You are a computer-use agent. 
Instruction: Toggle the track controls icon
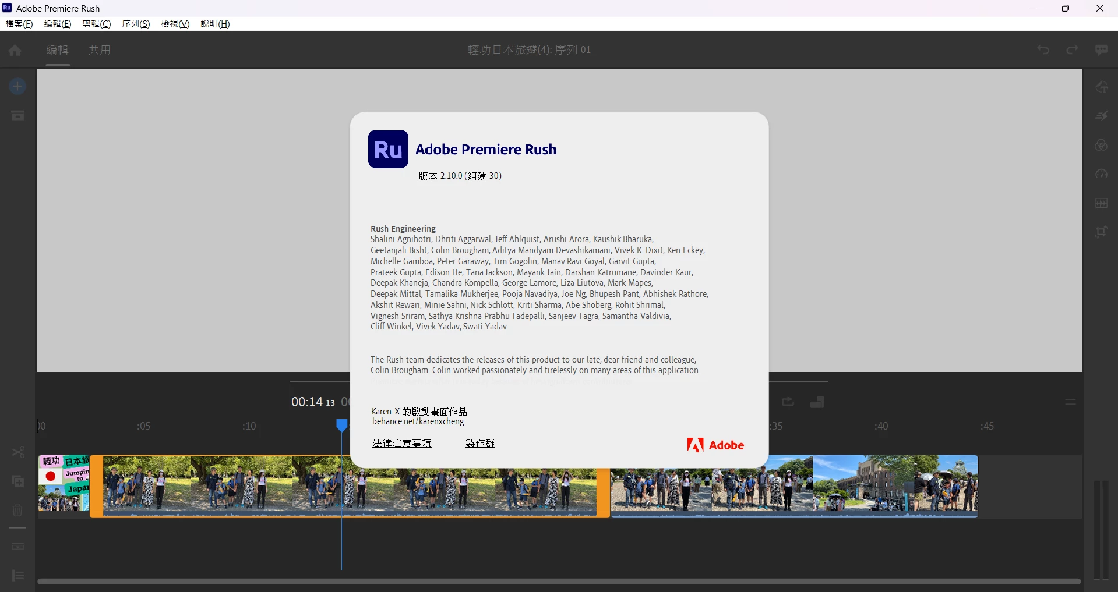[x=17, y=546]
